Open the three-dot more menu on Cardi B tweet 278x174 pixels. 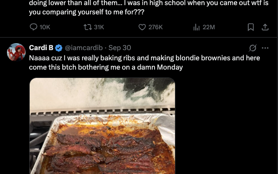tap(265, 48)
